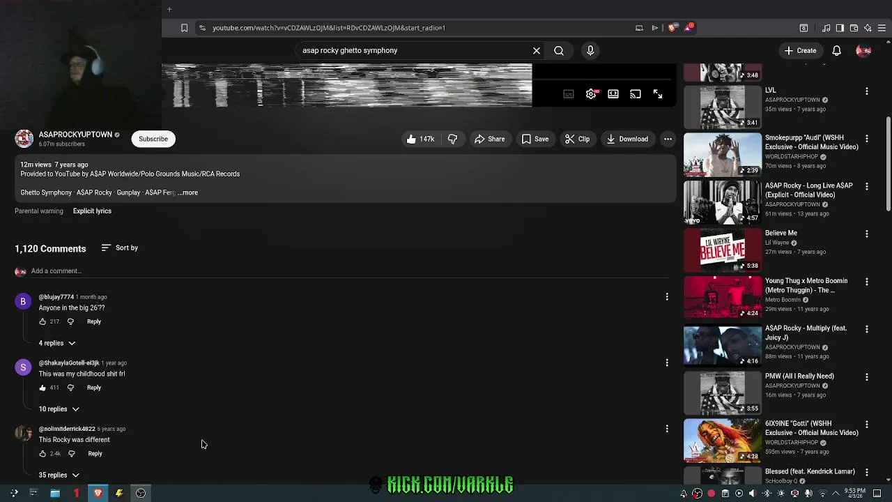The width and height of the screenshot is (892, 502).
Task: Open the browser main hamburger menu
Action: 882,28
